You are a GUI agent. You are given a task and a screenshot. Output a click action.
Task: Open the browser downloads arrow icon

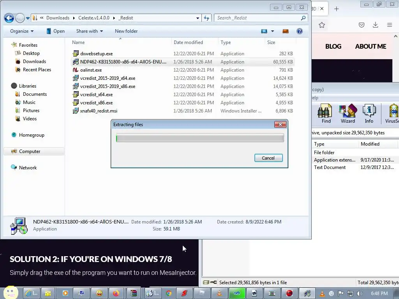(375, 25)
